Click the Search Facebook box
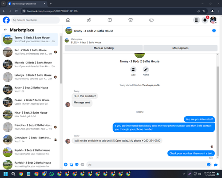 tap(36, 20)
